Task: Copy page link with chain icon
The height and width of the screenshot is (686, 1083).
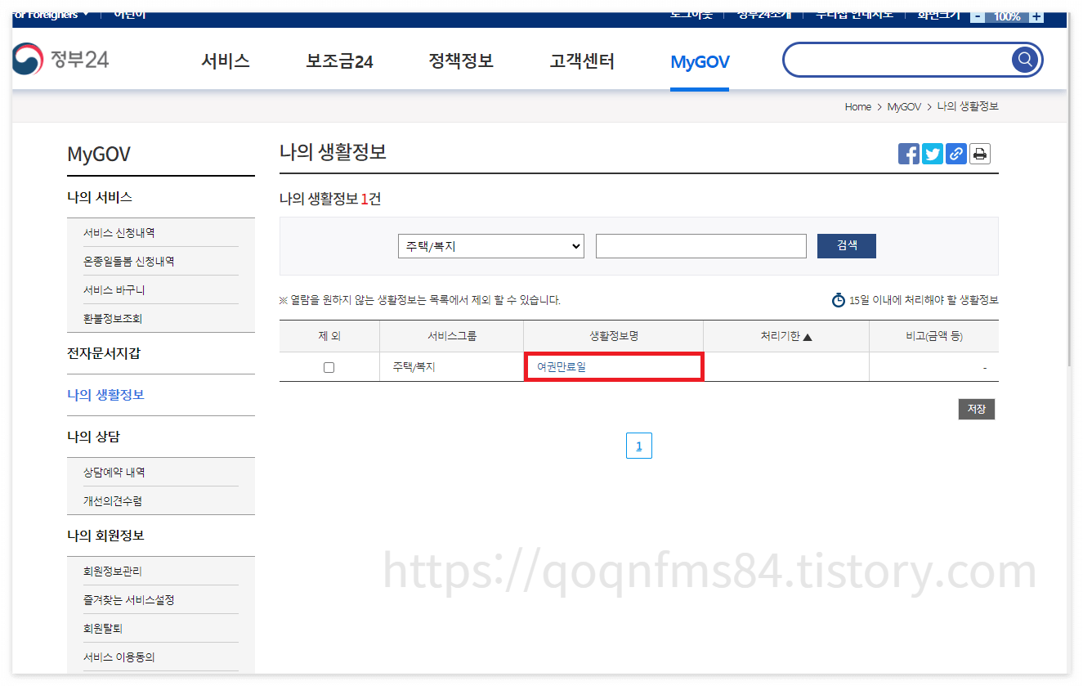Action: click(x=955, y=154)
